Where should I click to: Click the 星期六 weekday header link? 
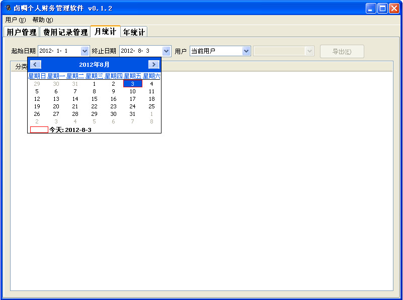tap(151, 75)
